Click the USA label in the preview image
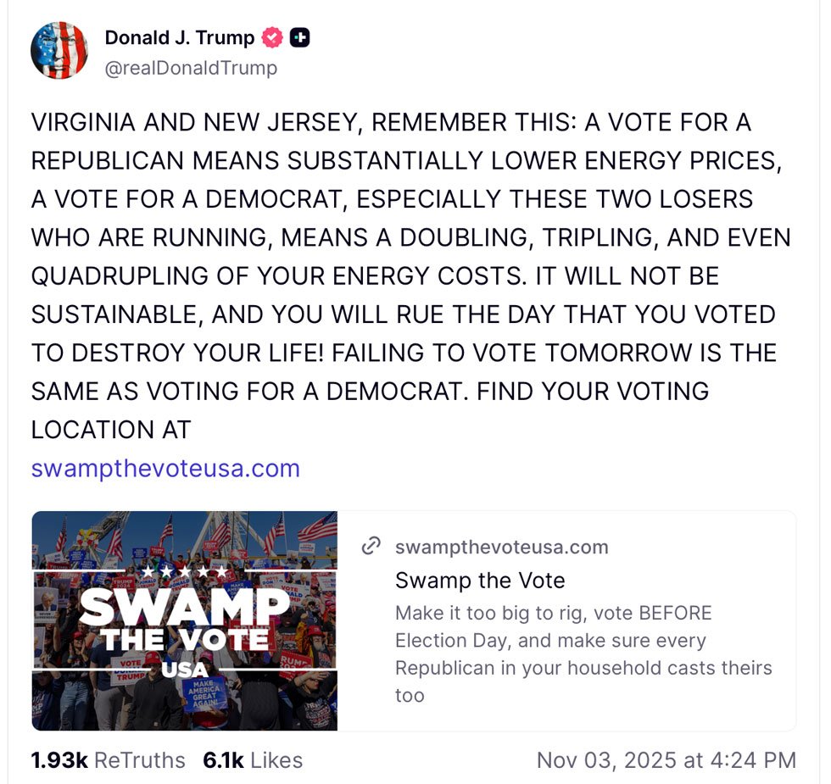Viewport: 831px width, 784px height. [x=184, y=669]
